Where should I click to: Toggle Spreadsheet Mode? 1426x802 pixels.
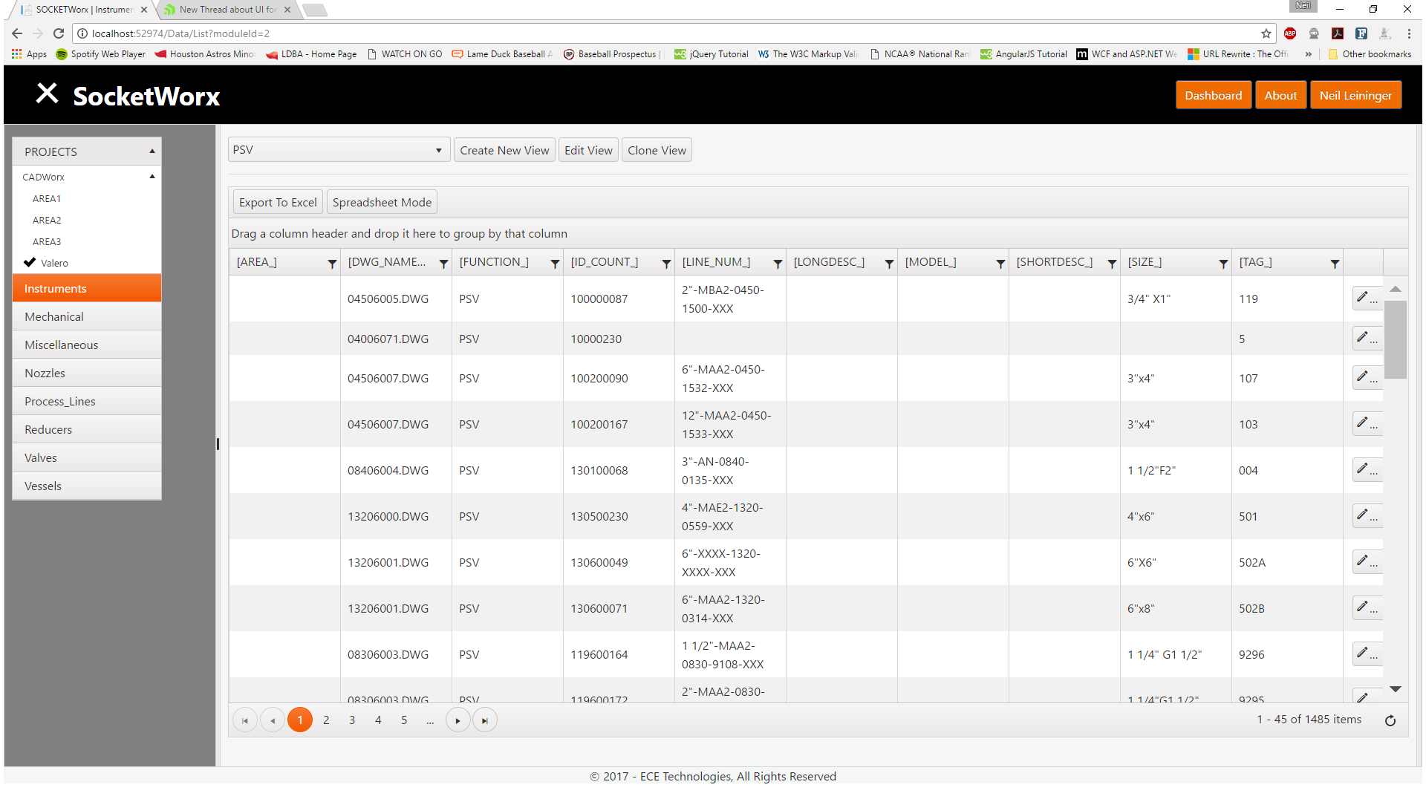point(382,202)
